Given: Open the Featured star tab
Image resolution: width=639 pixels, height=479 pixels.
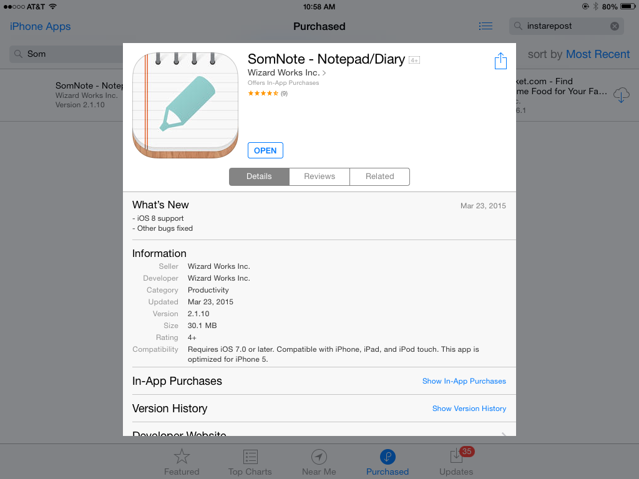Looking at the screenshot, I should 182,462.
